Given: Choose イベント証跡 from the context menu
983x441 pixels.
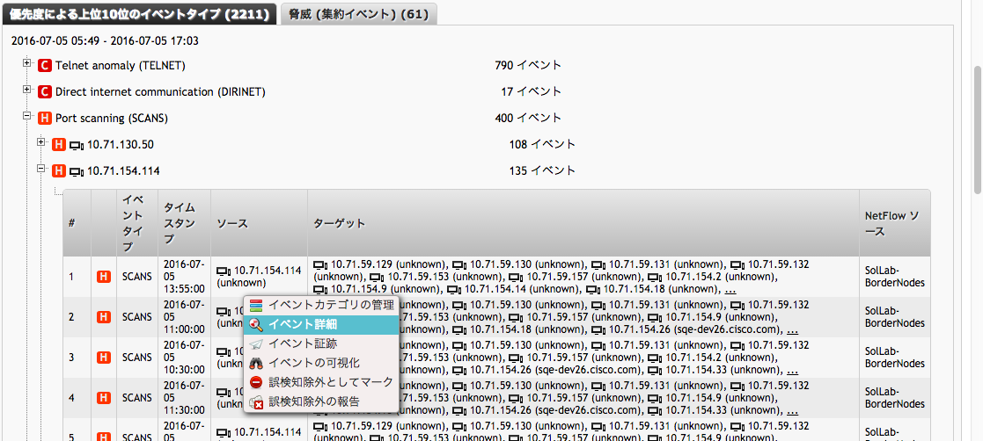Looking at the screenshot, I should (x=302, y=343).
